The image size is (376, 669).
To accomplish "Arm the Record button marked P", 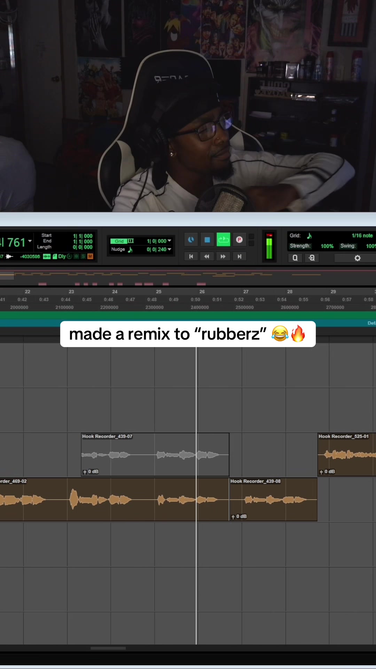I will (239, 240).
